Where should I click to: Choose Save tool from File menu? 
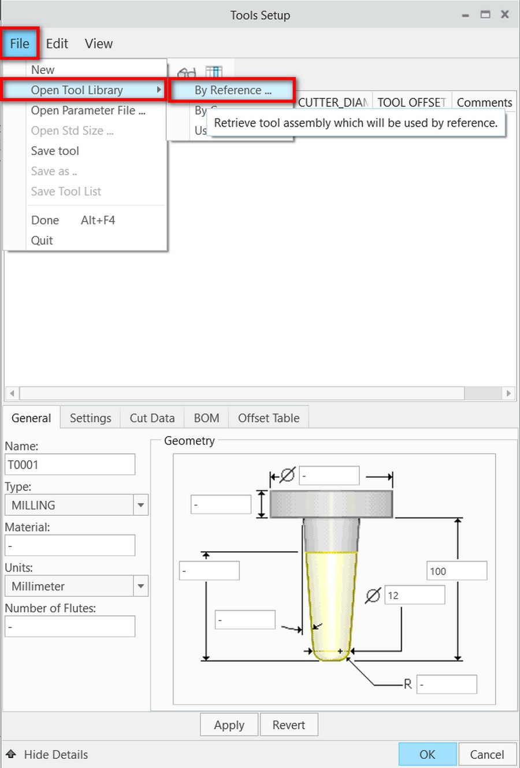click(x=55, y=151)
